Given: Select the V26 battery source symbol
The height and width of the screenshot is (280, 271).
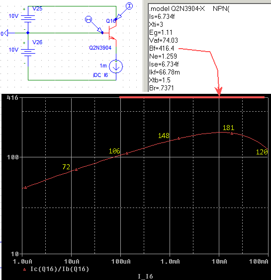Looking at the screenshot, I should (x=28, y=53).
